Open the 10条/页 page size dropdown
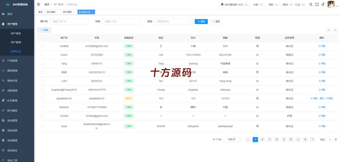Screen dimensions: 340x162 pos(233,140)
